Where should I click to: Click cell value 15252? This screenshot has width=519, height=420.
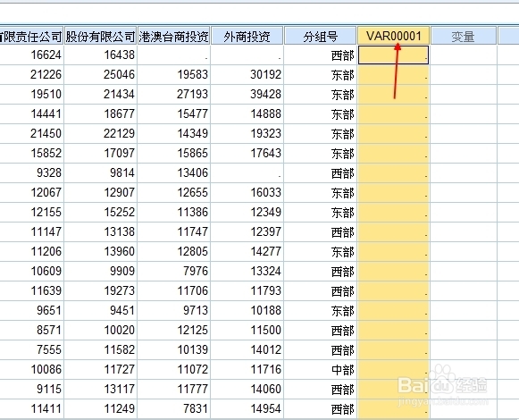pos(120,212)
